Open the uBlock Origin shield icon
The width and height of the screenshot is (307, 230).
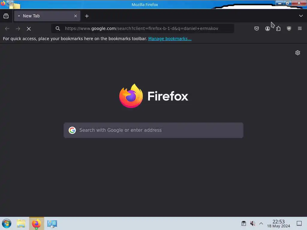(289, 28)
